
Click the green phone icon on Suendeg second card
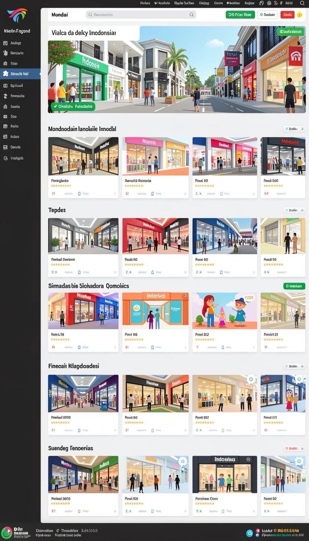152,511
